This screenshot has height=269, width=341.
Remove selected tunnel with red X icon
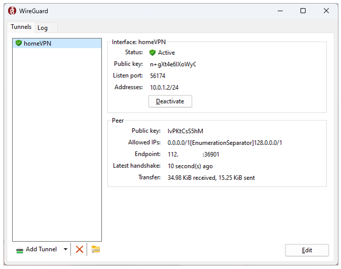(79, 249)
